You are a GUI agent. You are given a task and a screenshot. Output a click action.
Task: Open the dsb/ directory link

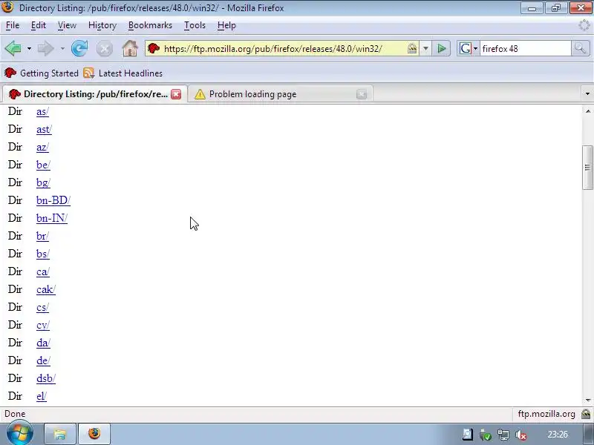46,378
